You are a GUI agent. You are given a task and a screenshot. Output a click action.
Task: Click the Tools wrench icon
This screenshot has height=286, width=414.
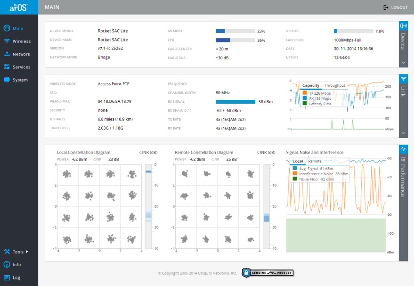coord(7,252)
